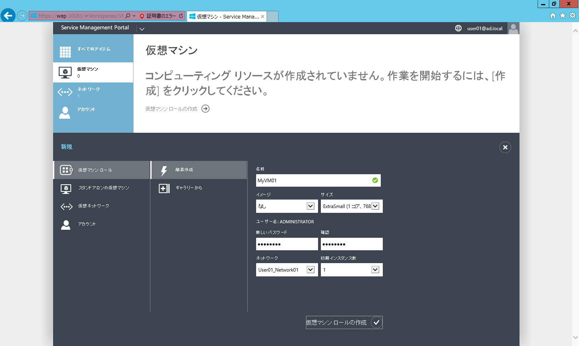Viewport: 579px width, 346px height.
Task: Close the 仮想マシン browser tab
Action: click(263, 16)
